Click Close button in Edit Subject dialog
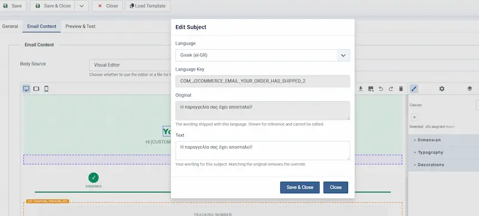Viewport: 479px width, 216px height. [335, 187]
